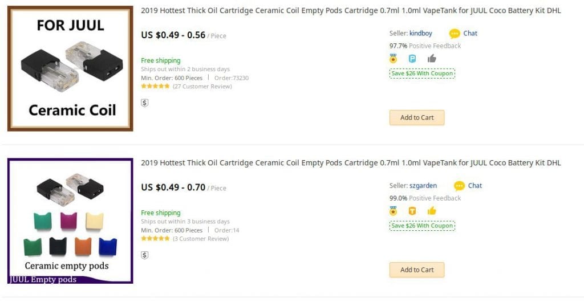View the 3 Customer Review link

(x=201, y=239)
